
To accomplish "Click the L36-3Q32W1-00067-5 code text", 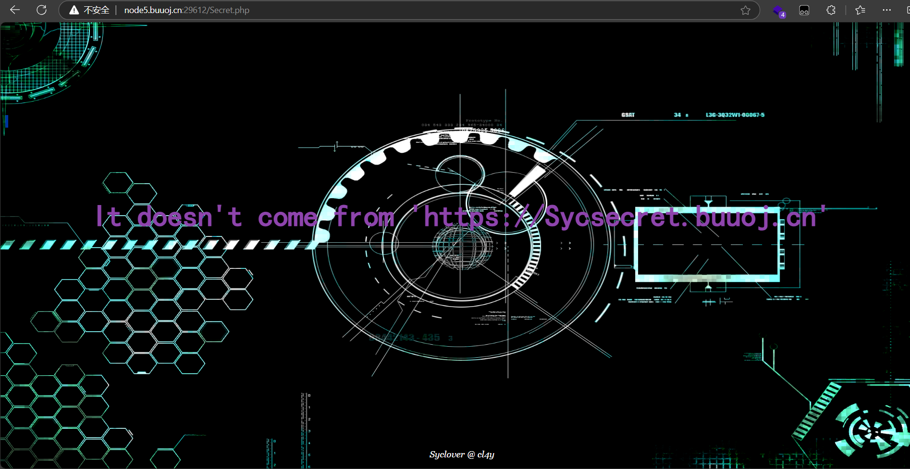I will (735, 115).
